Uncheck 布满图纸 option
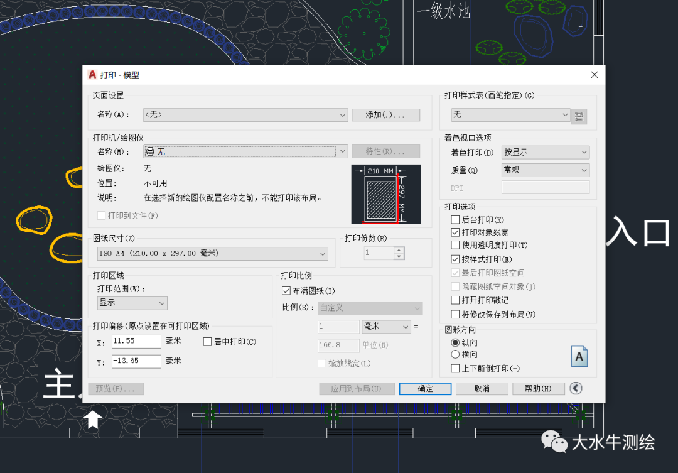Screen dimensions: 678x473 (x=287, y=291)
